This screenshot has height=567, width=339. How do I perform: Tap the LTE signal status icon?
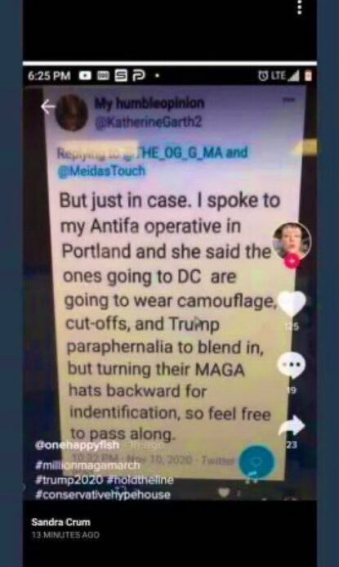(x=285, y=75)
